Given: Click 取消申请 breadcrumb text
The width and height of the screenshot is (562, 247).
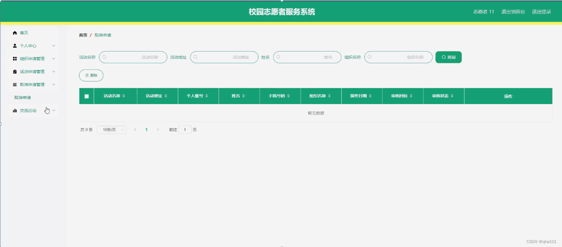Looking at the screenshot, I should tap(103, 35).
